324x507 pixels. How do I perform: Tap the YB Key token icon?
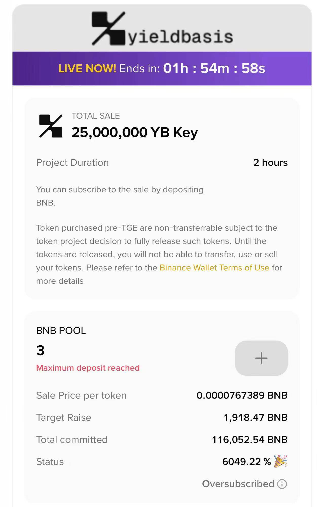point(51,126)
